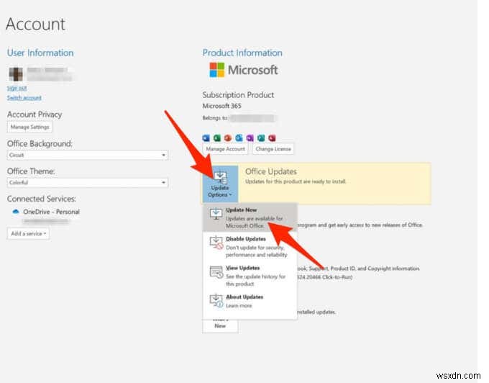Click the Microsoft 365 product text
The width and height of the screenshot is (489, 383).
click(x=221, y=106)
